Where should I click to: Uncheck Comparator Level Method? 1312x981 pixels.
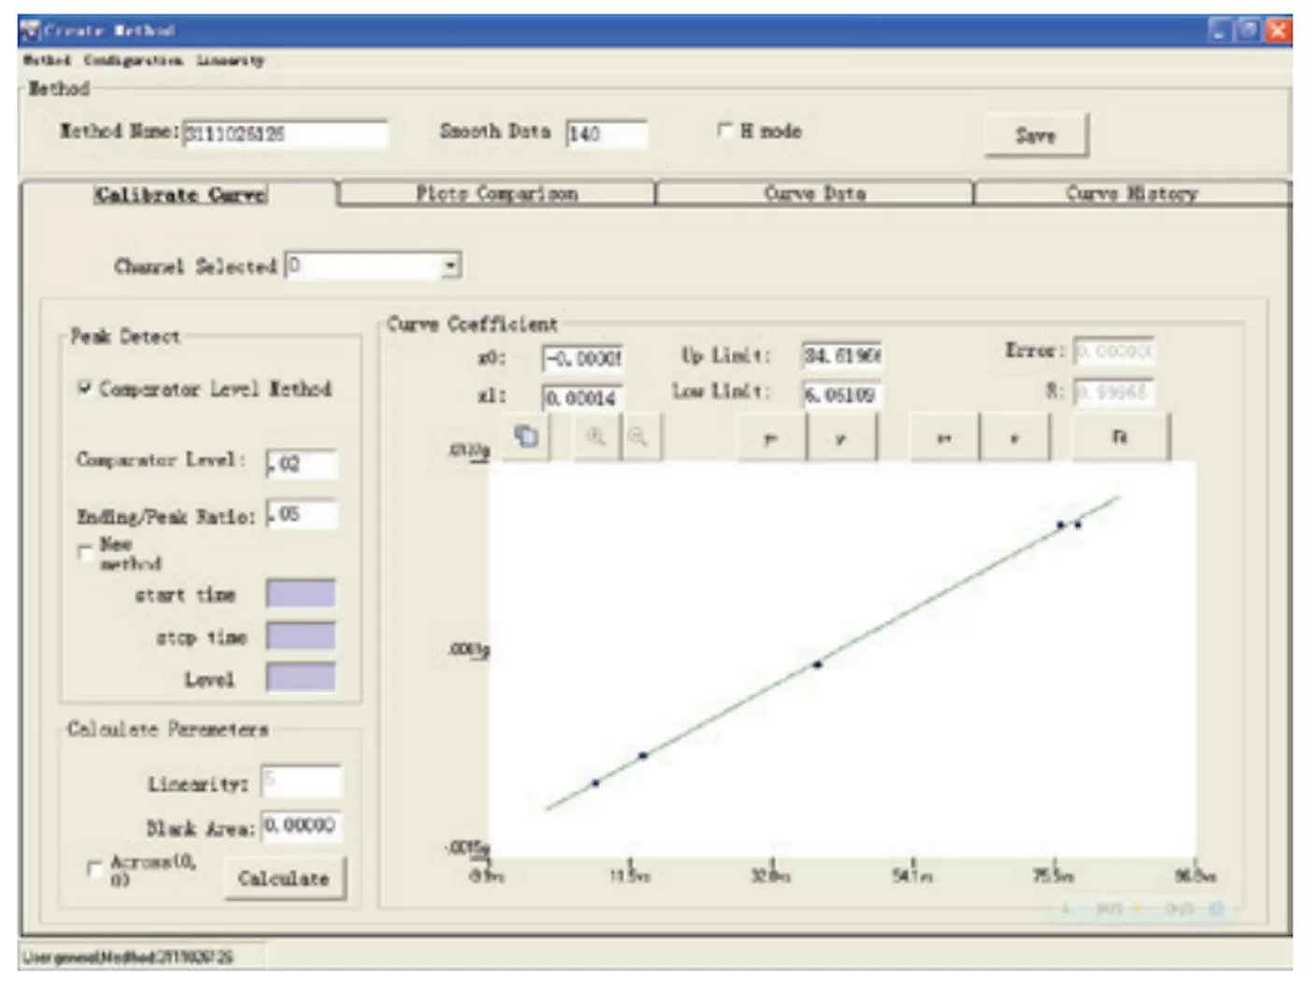[x=83, y=388]
